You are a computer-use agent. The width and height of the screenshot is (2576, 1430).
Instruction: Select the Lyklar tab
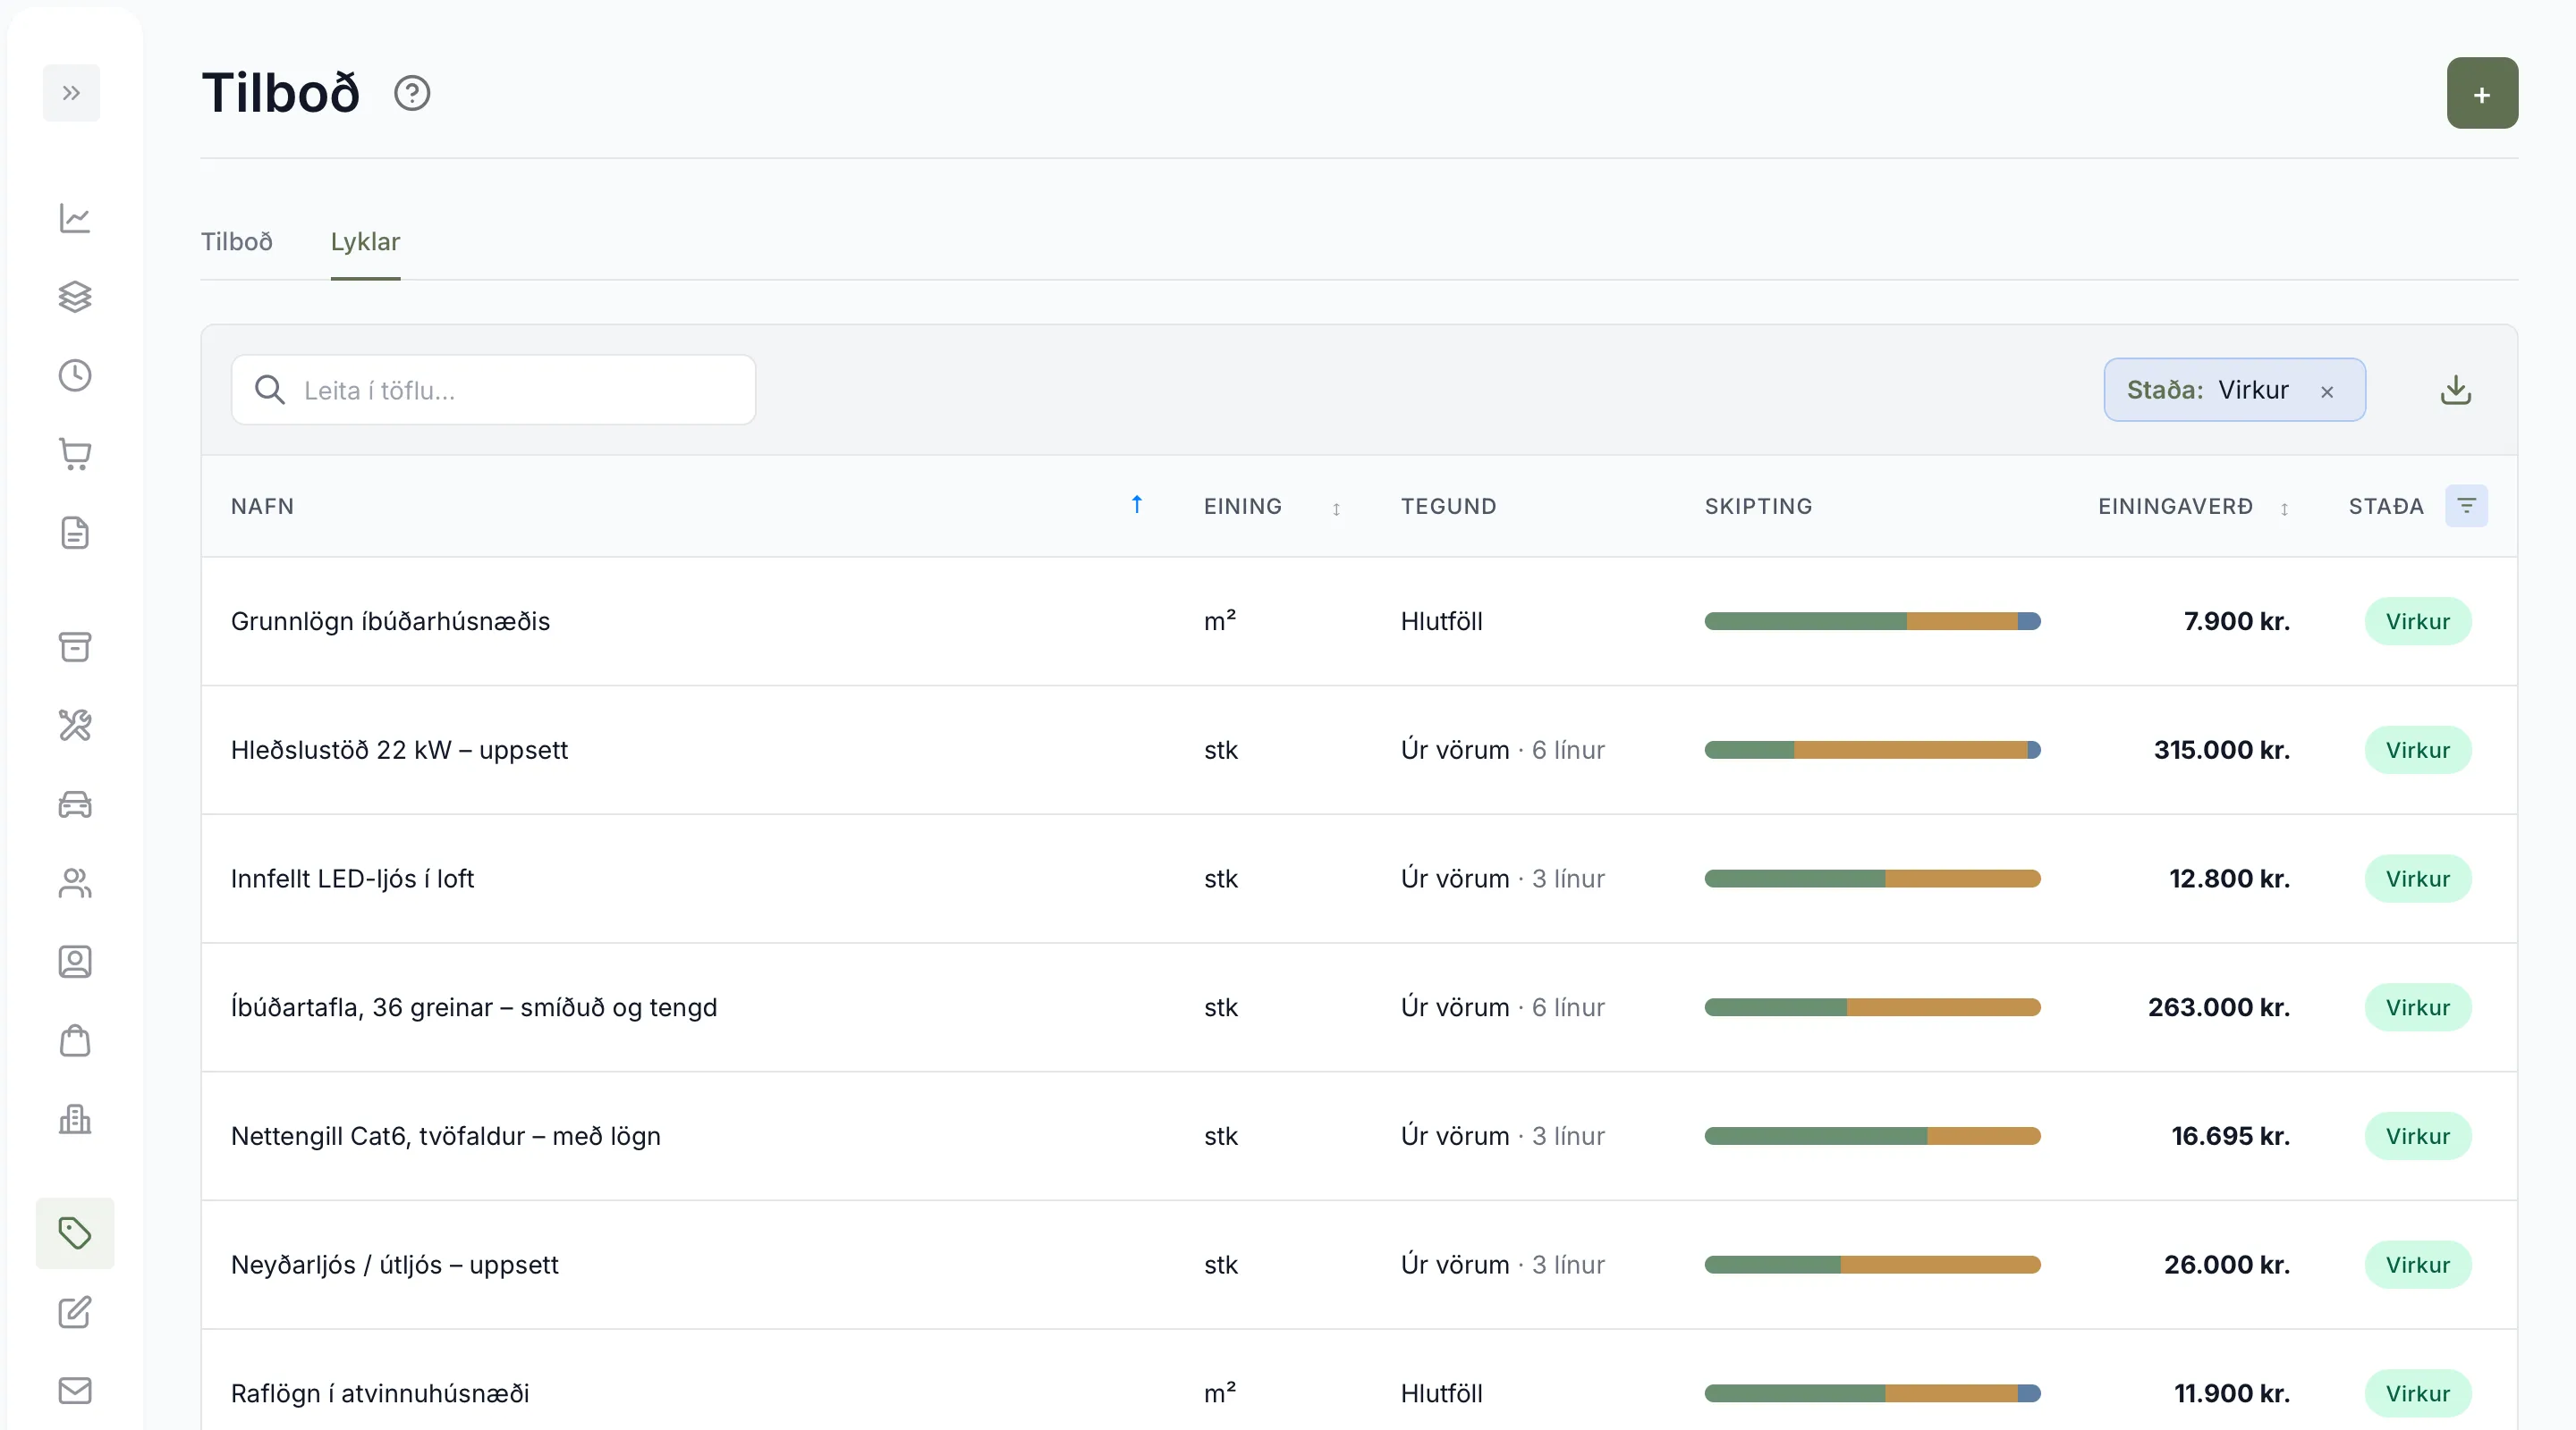click(x=365, y=242)
